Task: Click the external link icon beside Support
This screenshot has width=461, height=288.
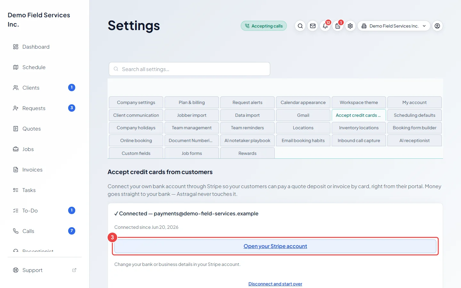Action: tap(74, 270)
